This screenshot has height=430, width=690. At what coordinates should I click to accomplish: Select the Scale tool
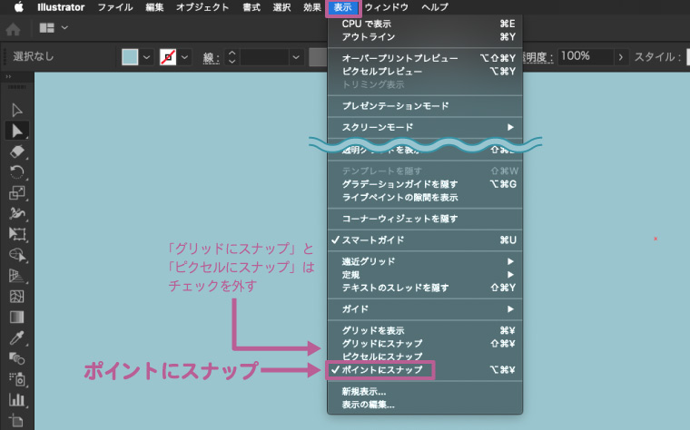click(16, 192)
